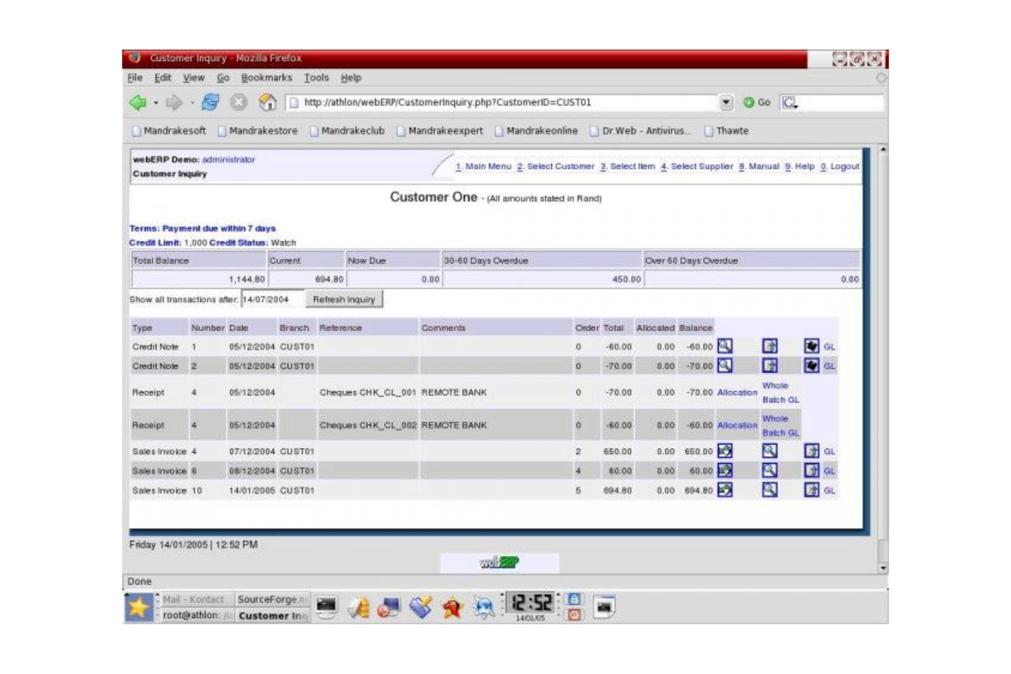Open the Mandrakesoft bookmark
Viewport: 1011px width, 674px height.
pyautogui.click(x=169, y=130)
